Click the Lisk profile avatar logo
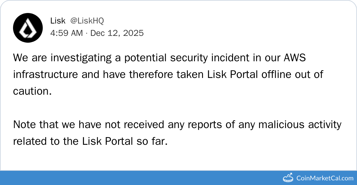 pyautogui.click(x=28, y=28)
